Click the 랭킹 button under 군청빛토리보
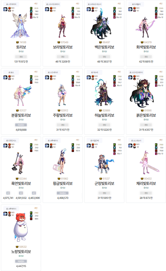The image size is (166, 271). coord(104,193)
